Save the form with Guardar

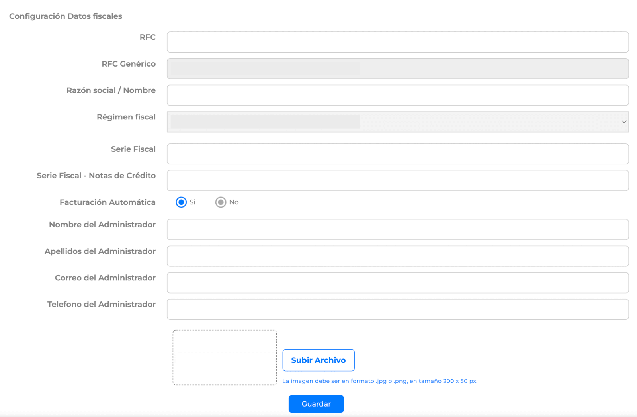(x=316, y=404)
